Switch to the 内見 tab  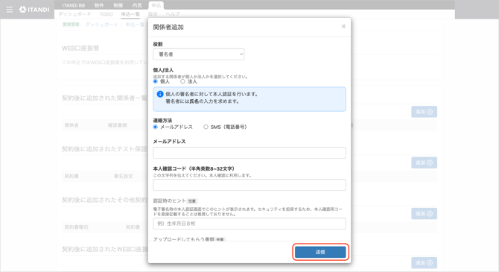pyautogui.click(x=137, y=5)
